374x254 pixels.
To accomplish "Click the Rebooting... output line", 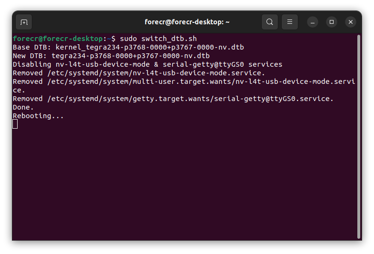I will click(x=38, y=116).
